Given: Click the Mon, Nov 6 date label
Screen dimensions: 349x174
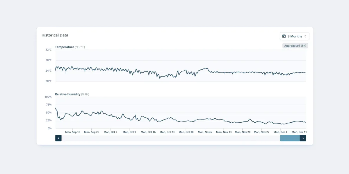Looking at the screenshot, I should [205, 132].
